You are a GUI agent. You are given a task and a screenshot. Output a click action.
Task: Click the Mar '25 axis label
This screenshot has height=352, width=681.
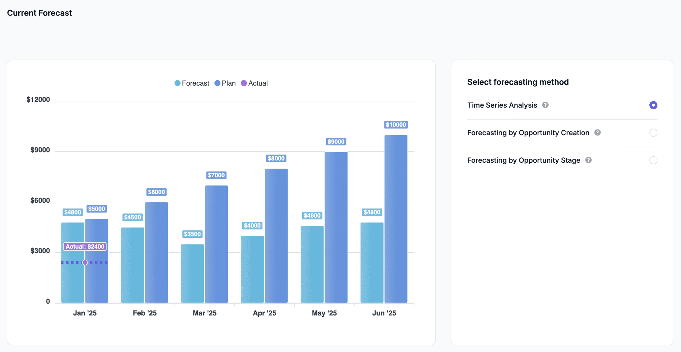(204, 312)
